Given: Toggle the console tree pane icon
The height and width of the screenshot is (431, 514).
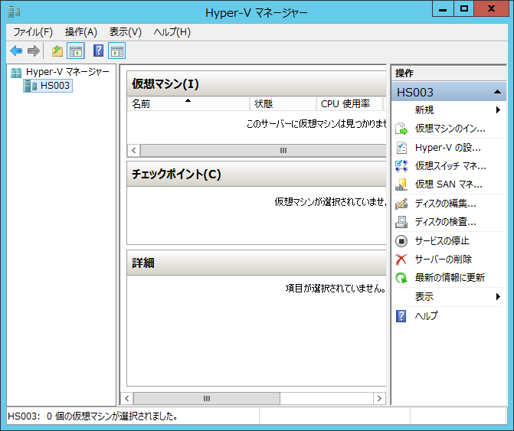Looking at the screenshot, I should [76, 51].
